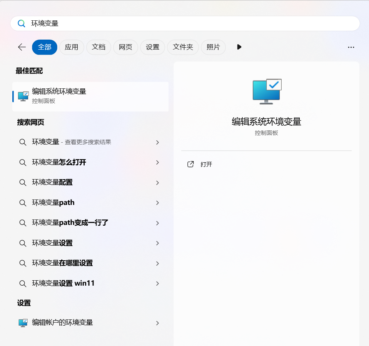Click the 最佳匹配 heading
The height and width of the screenshot is (346, 369).
pyautogui.click(x=29, y=71)
